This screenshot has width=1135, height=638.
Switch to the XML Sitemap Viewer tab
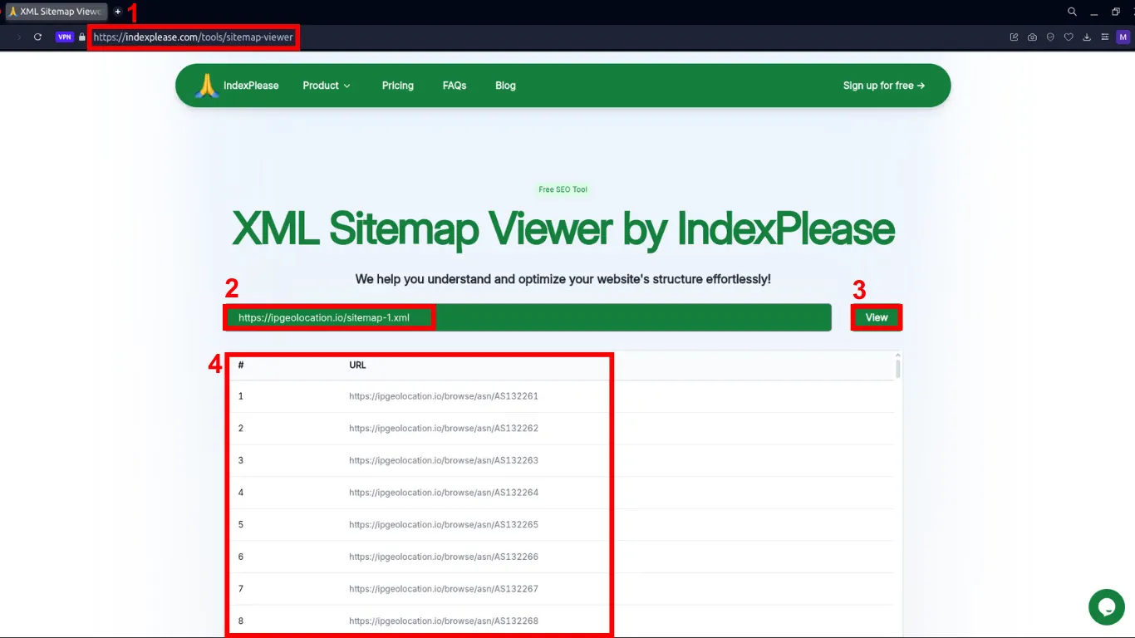click(55, 12)
